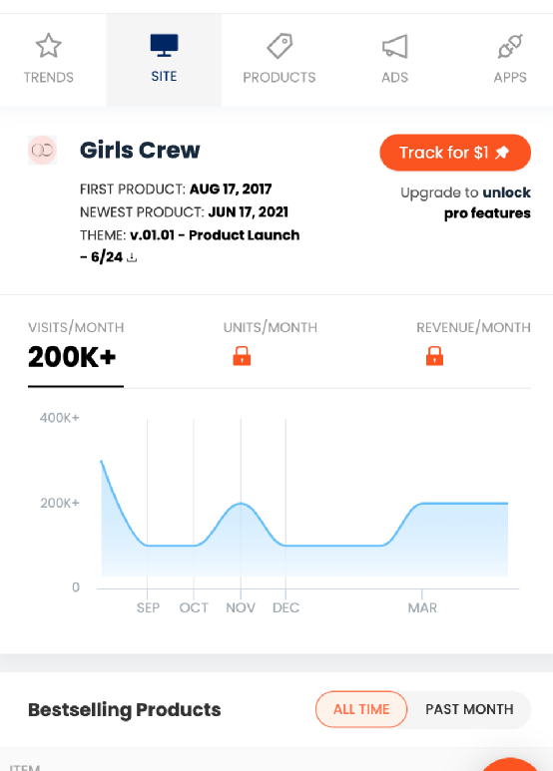Click the Track for $1 button
Screen dimensions: 553x771
(455, 153)
